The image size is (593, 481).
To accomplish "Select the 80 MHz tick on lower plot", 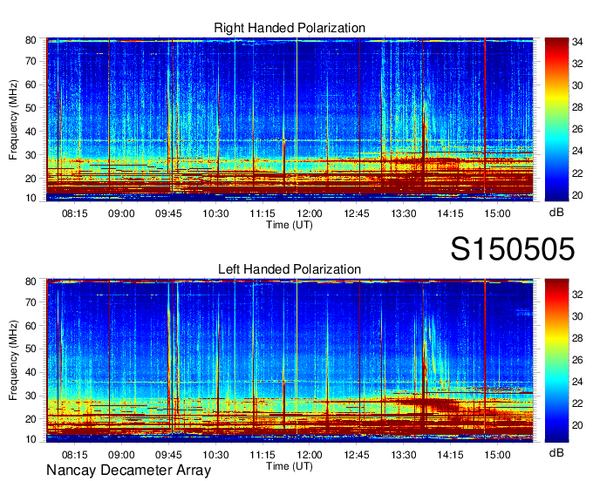I will [x=31, y=281].
